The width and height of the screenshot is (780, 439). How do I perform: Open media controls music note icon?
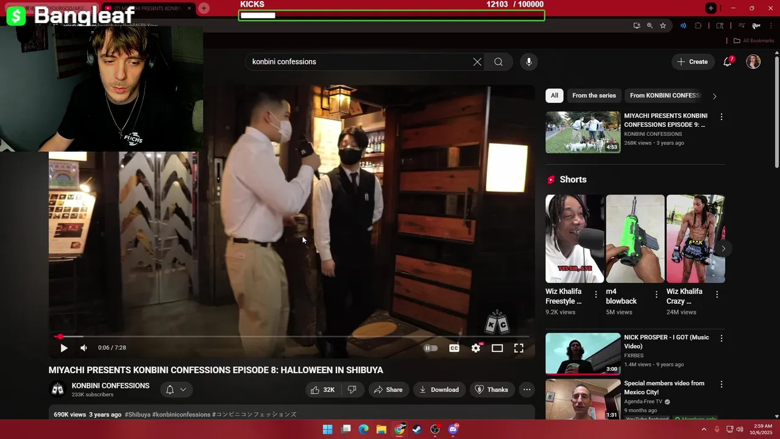pyautogui.click(x=742, y=26)
